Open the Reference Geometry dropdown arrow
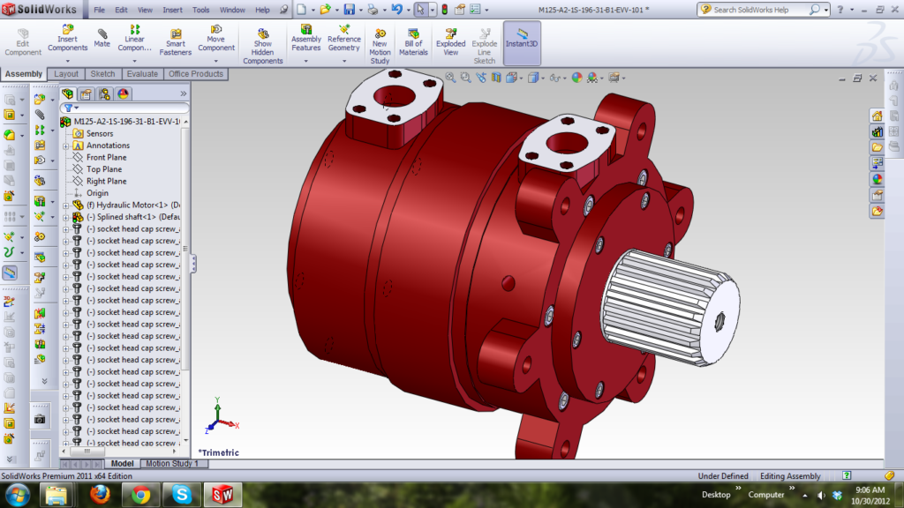The image size is (904, 508). point(344,61)
